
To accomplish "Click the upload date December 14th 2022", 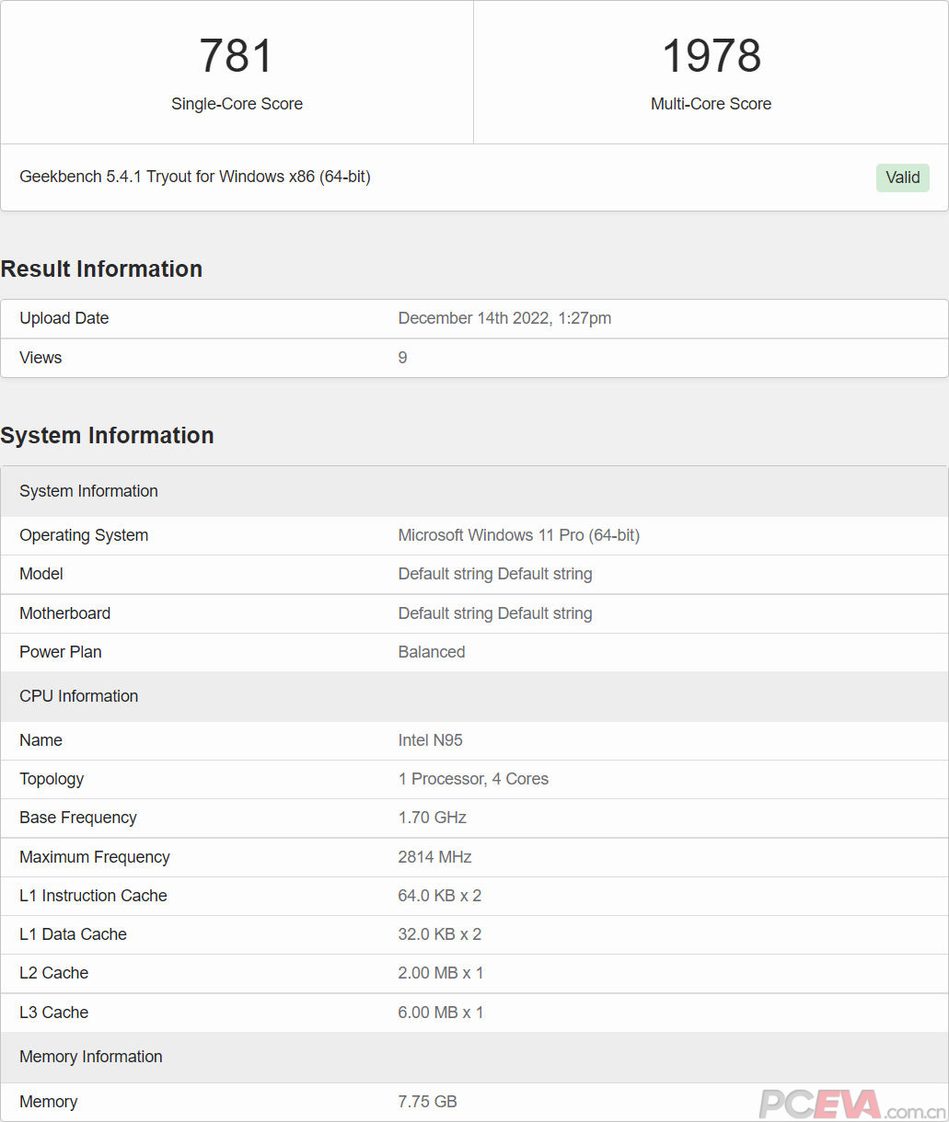I will [x=504, y=318].
